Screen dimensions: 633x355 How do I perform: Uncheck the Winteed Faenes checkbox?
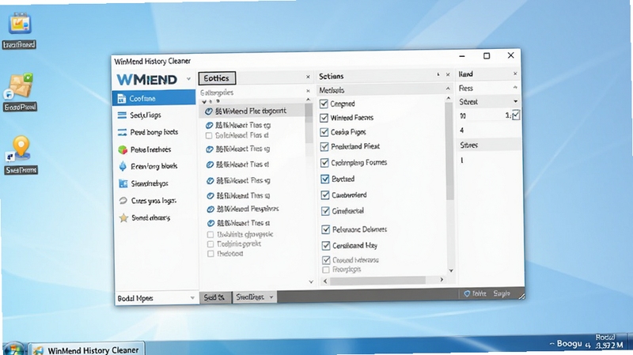coord(324,118)
